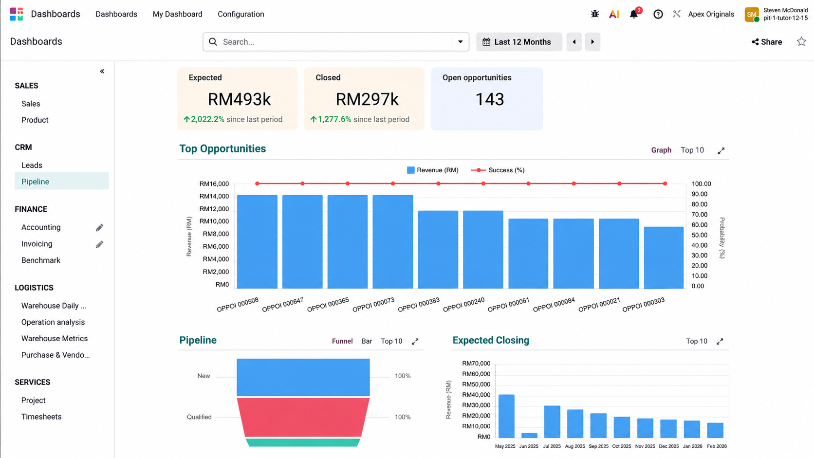
Task: Click the red Qualified funnel stage
Action: 303,418
